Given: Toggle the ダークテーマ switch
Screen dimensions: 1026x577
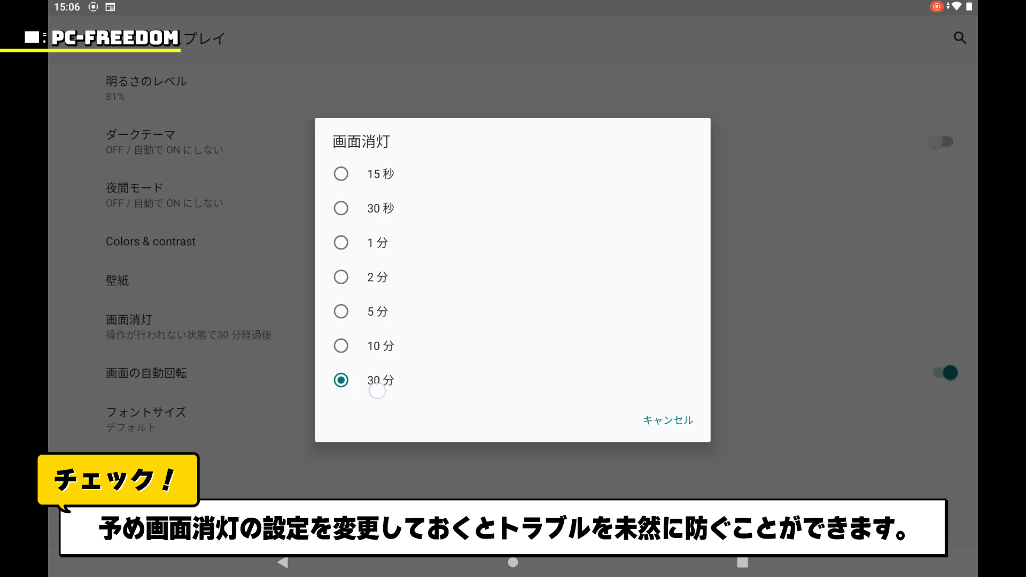Looking at the screenshot, I should point(941,142).
